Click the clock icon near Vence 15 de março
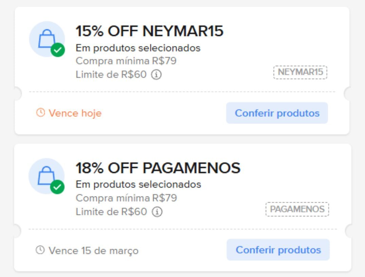Viewport: 365px width, 277px height. tap(40, 251)
